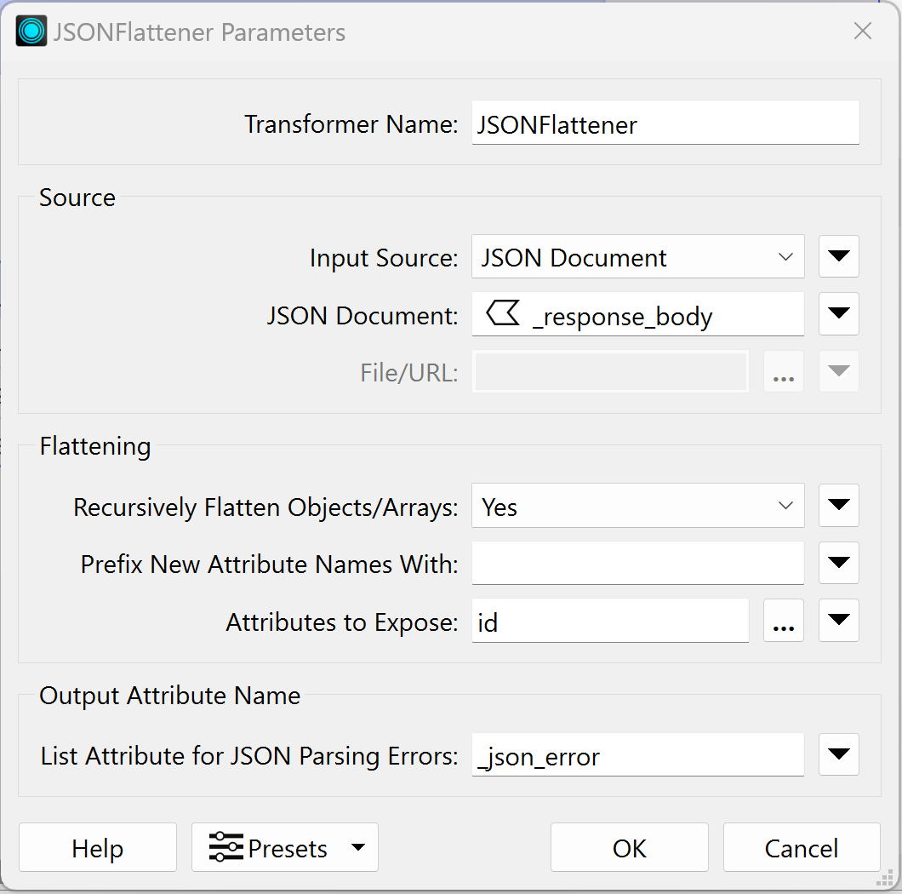Image resolution: width=902 pixels, height=894 pixels.
Task: Open Help for the JSONFlattener
Action: click(97, 848)
